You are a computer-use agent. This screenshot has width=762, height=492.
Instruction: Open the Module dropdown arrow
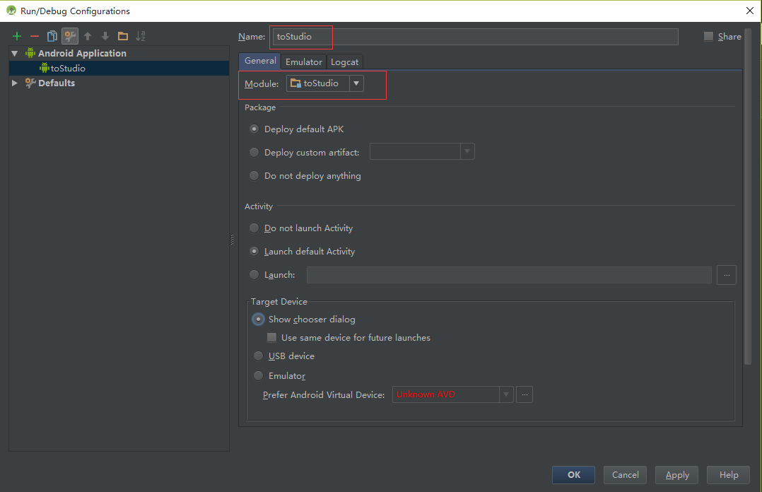pyautogui.click(x=356, y=83)
